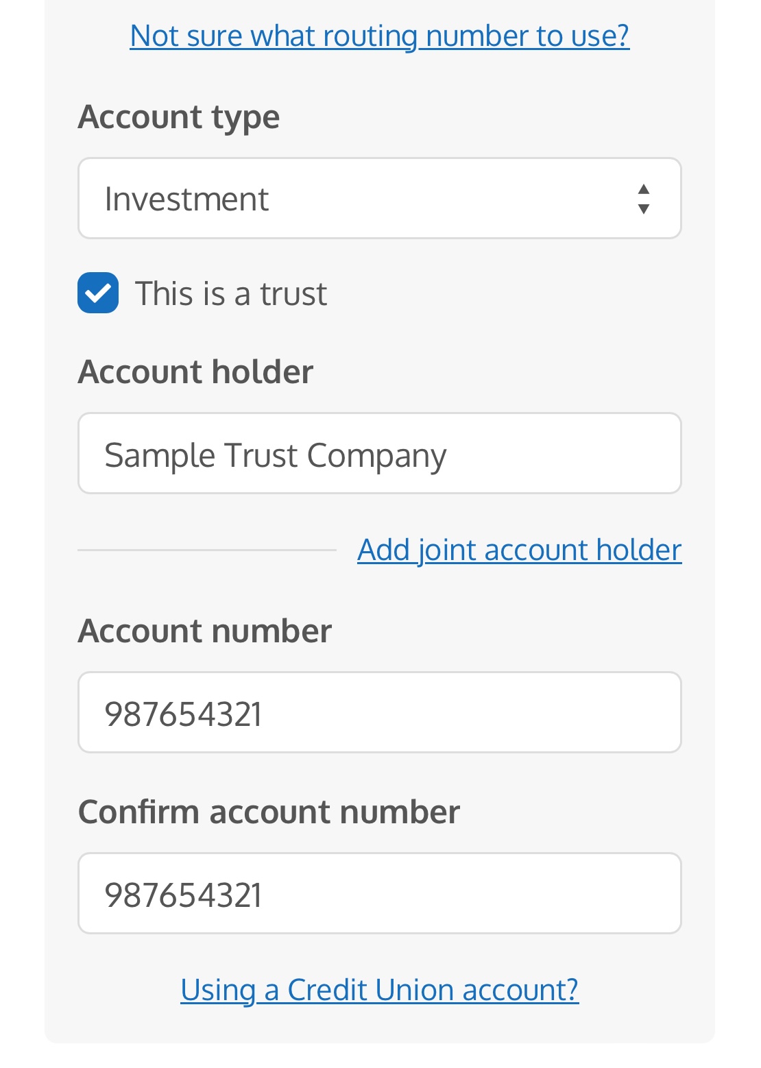Click the up/down arrows in Account type
This screenshot has width=761, height=1068.
point(643,199)
